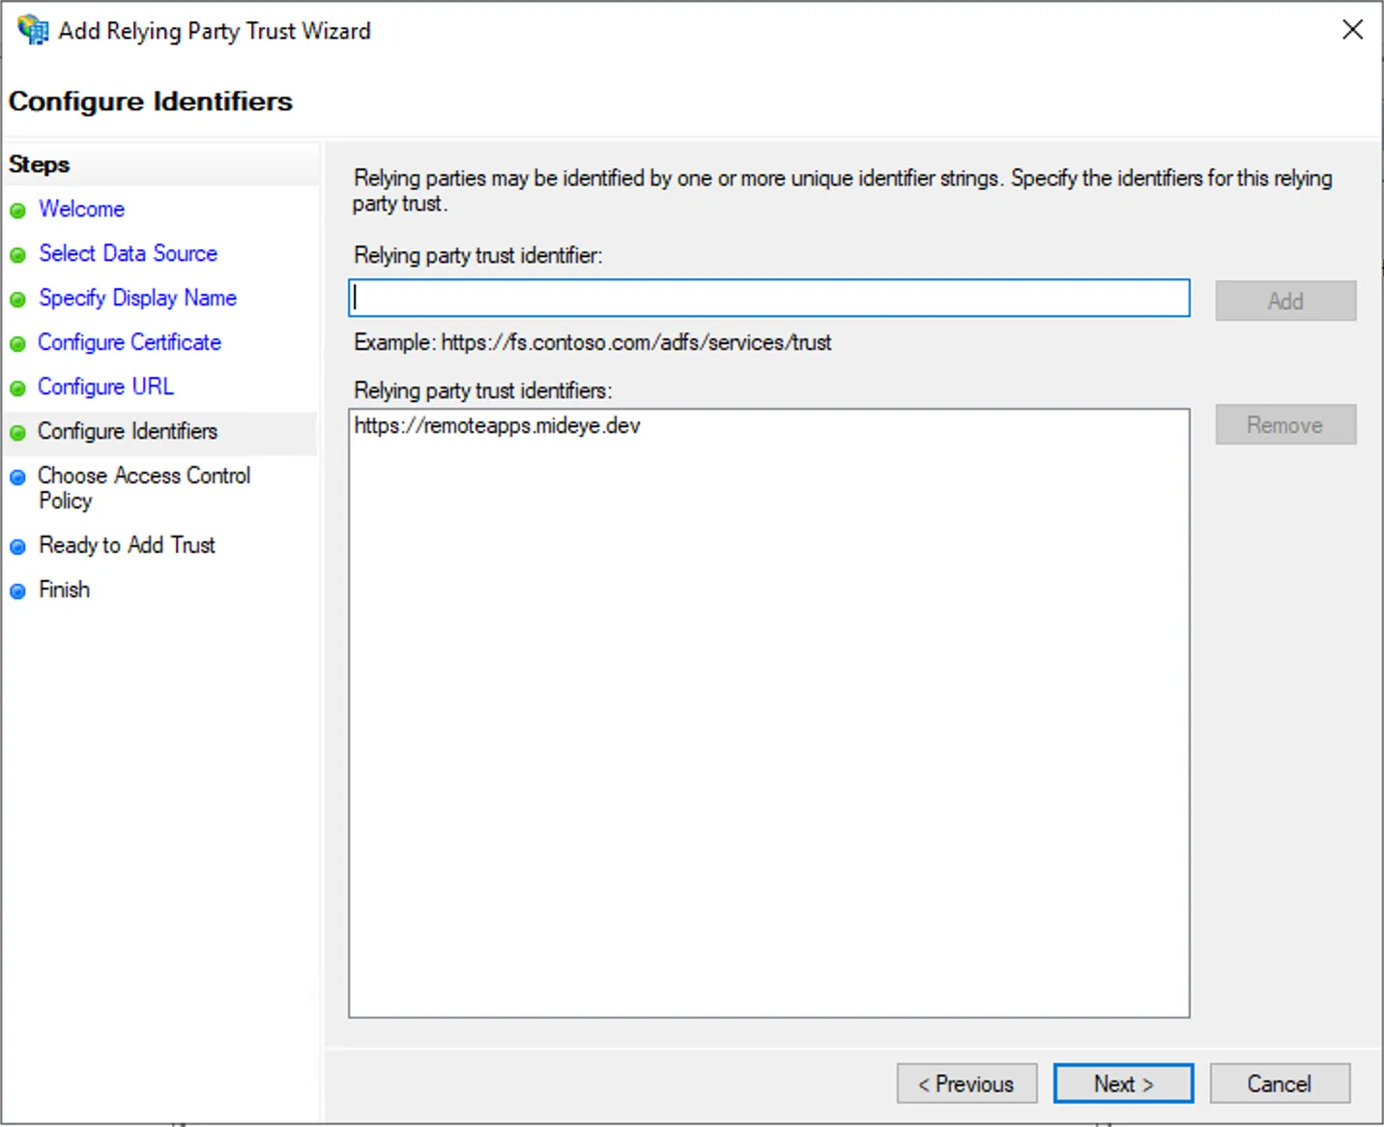This screenshot has height=1127, width=1384.
Task: Click the blue dot next to Finish step
Action: (18, 591)
